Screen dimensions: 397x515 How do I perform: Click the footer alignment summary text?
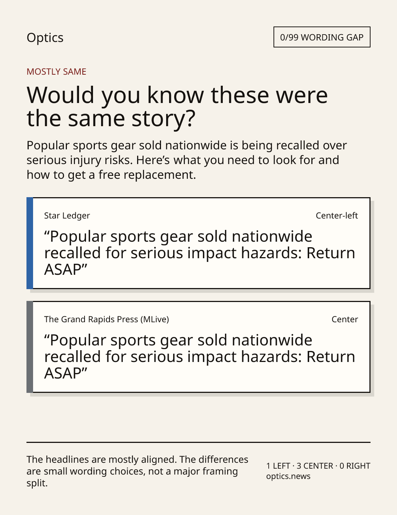point(137,471)
